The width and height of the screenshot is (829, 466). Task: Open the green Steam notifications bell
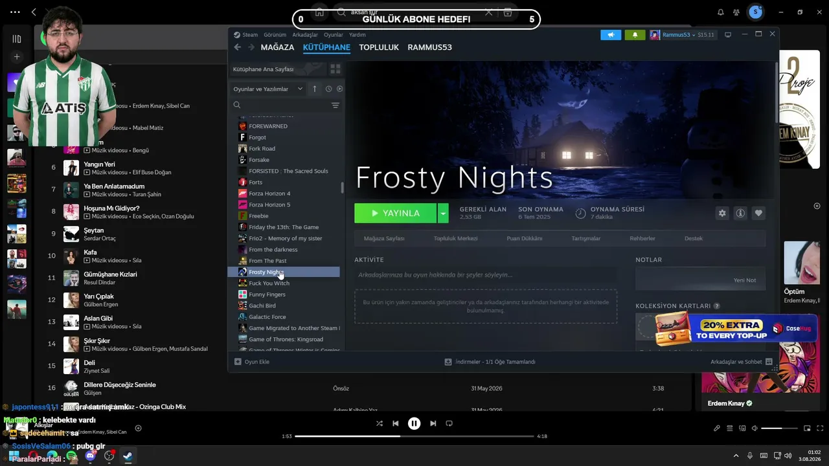(635, 34)
